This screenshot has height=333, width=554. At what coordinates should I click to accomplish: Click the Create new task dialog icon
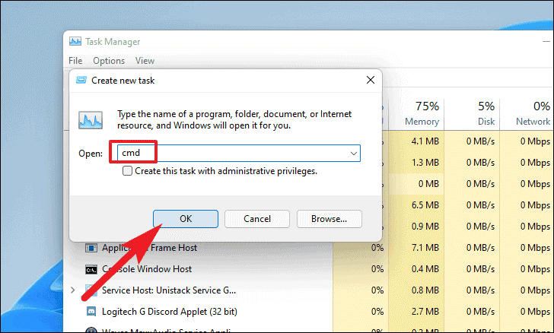[x=81, y=80]
